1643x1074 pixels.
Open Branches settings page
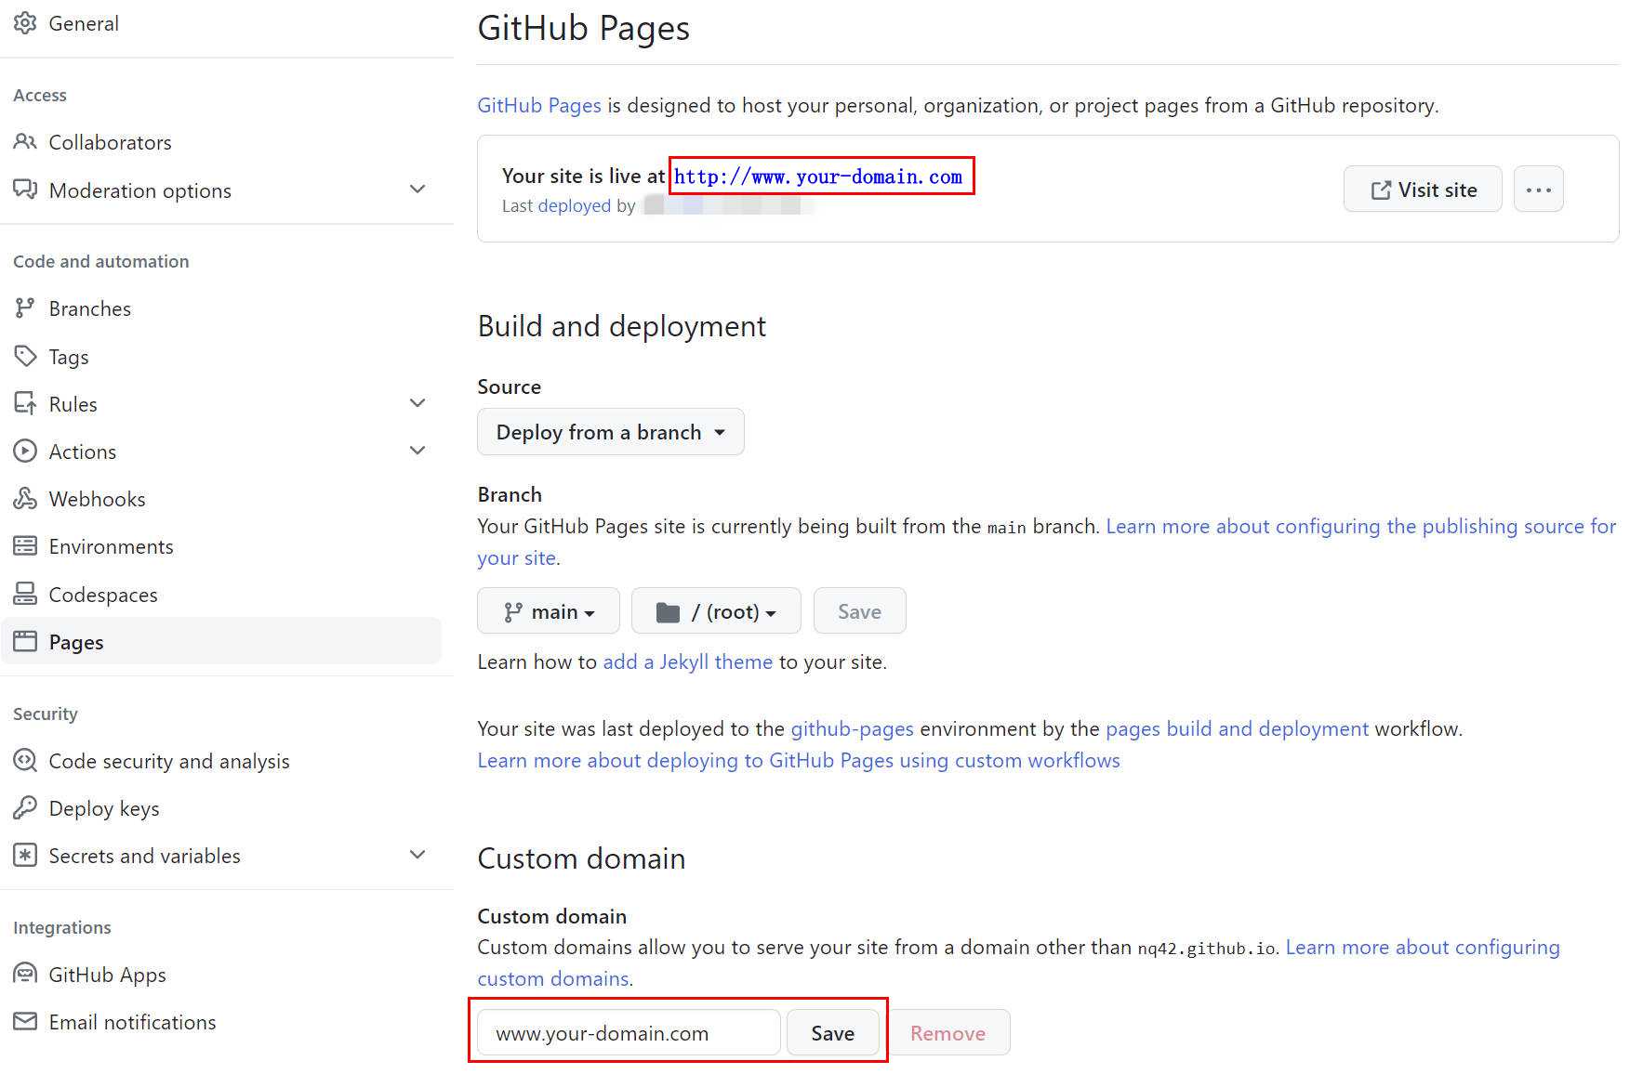click(x=89, y=308)
